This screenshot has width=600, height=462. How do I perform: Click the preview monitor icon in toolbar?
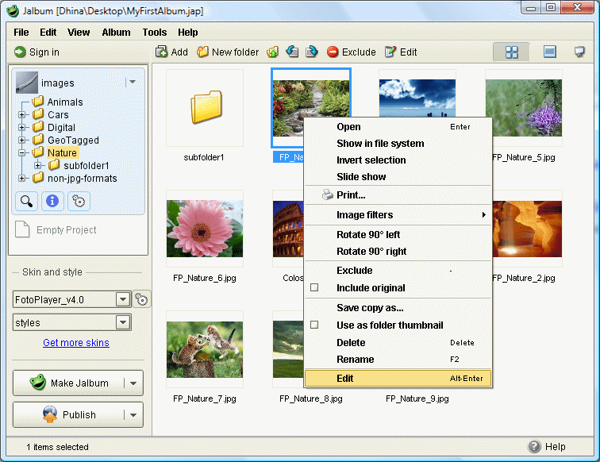pyautogui.click(x=579, y=52)
